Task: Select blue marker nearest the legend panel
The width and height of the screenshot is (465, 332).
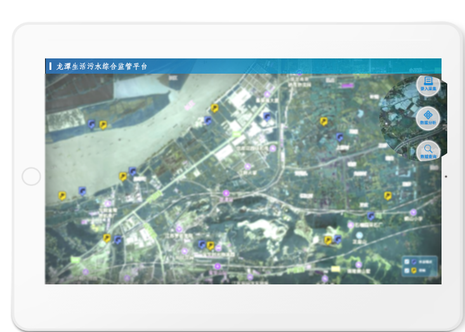Action: tap(371, 216)
